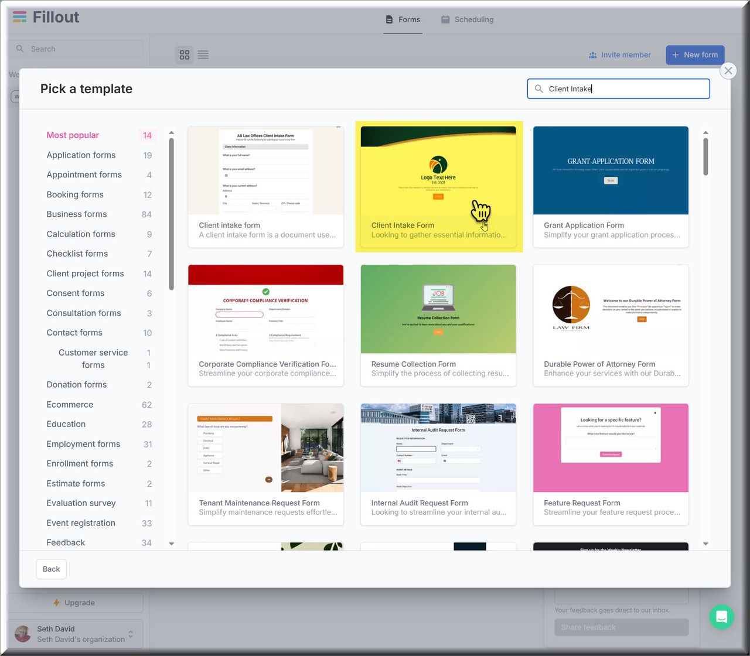
Task: Click the category list scroll-up arrow
Action: click(x=171, y=133)
